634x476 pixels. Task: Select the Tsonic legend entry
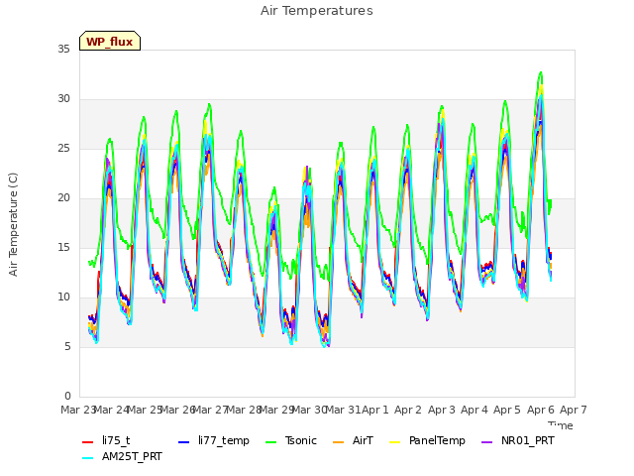pos(290,440)
